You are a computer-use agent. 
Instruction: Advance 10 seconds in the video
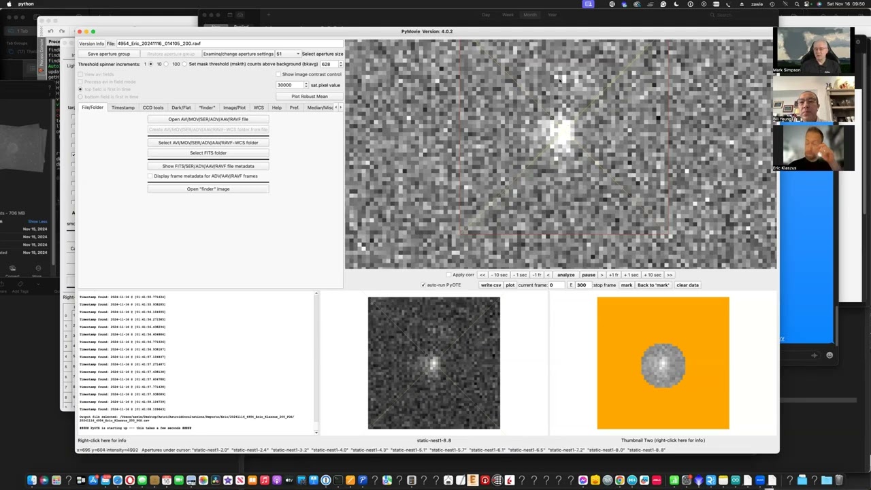coord(653,275)
